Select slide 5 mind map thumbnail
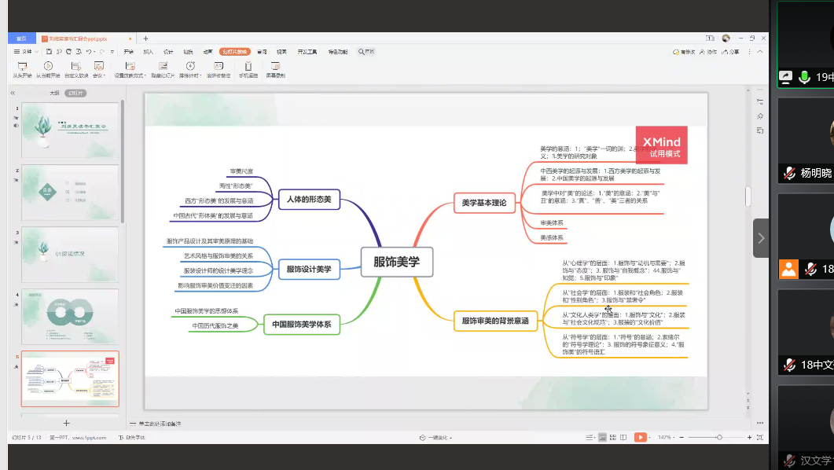 [70, 379]
